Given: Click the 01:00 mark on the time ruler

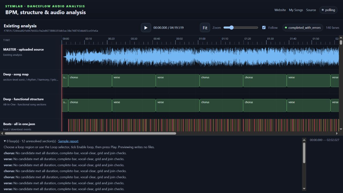Looking at the screenshot, I should (x=202, y=39).
